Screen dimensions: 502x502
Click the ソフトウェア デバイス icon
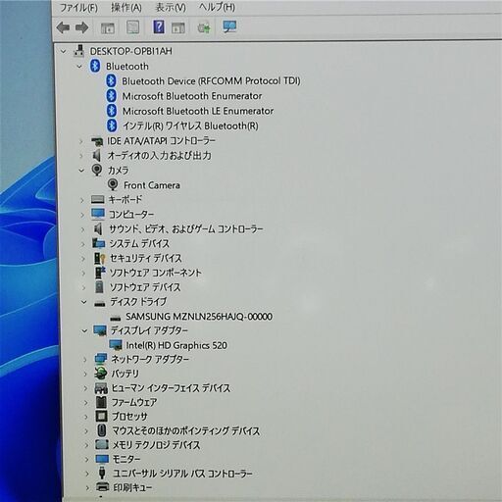pos(99,287)
